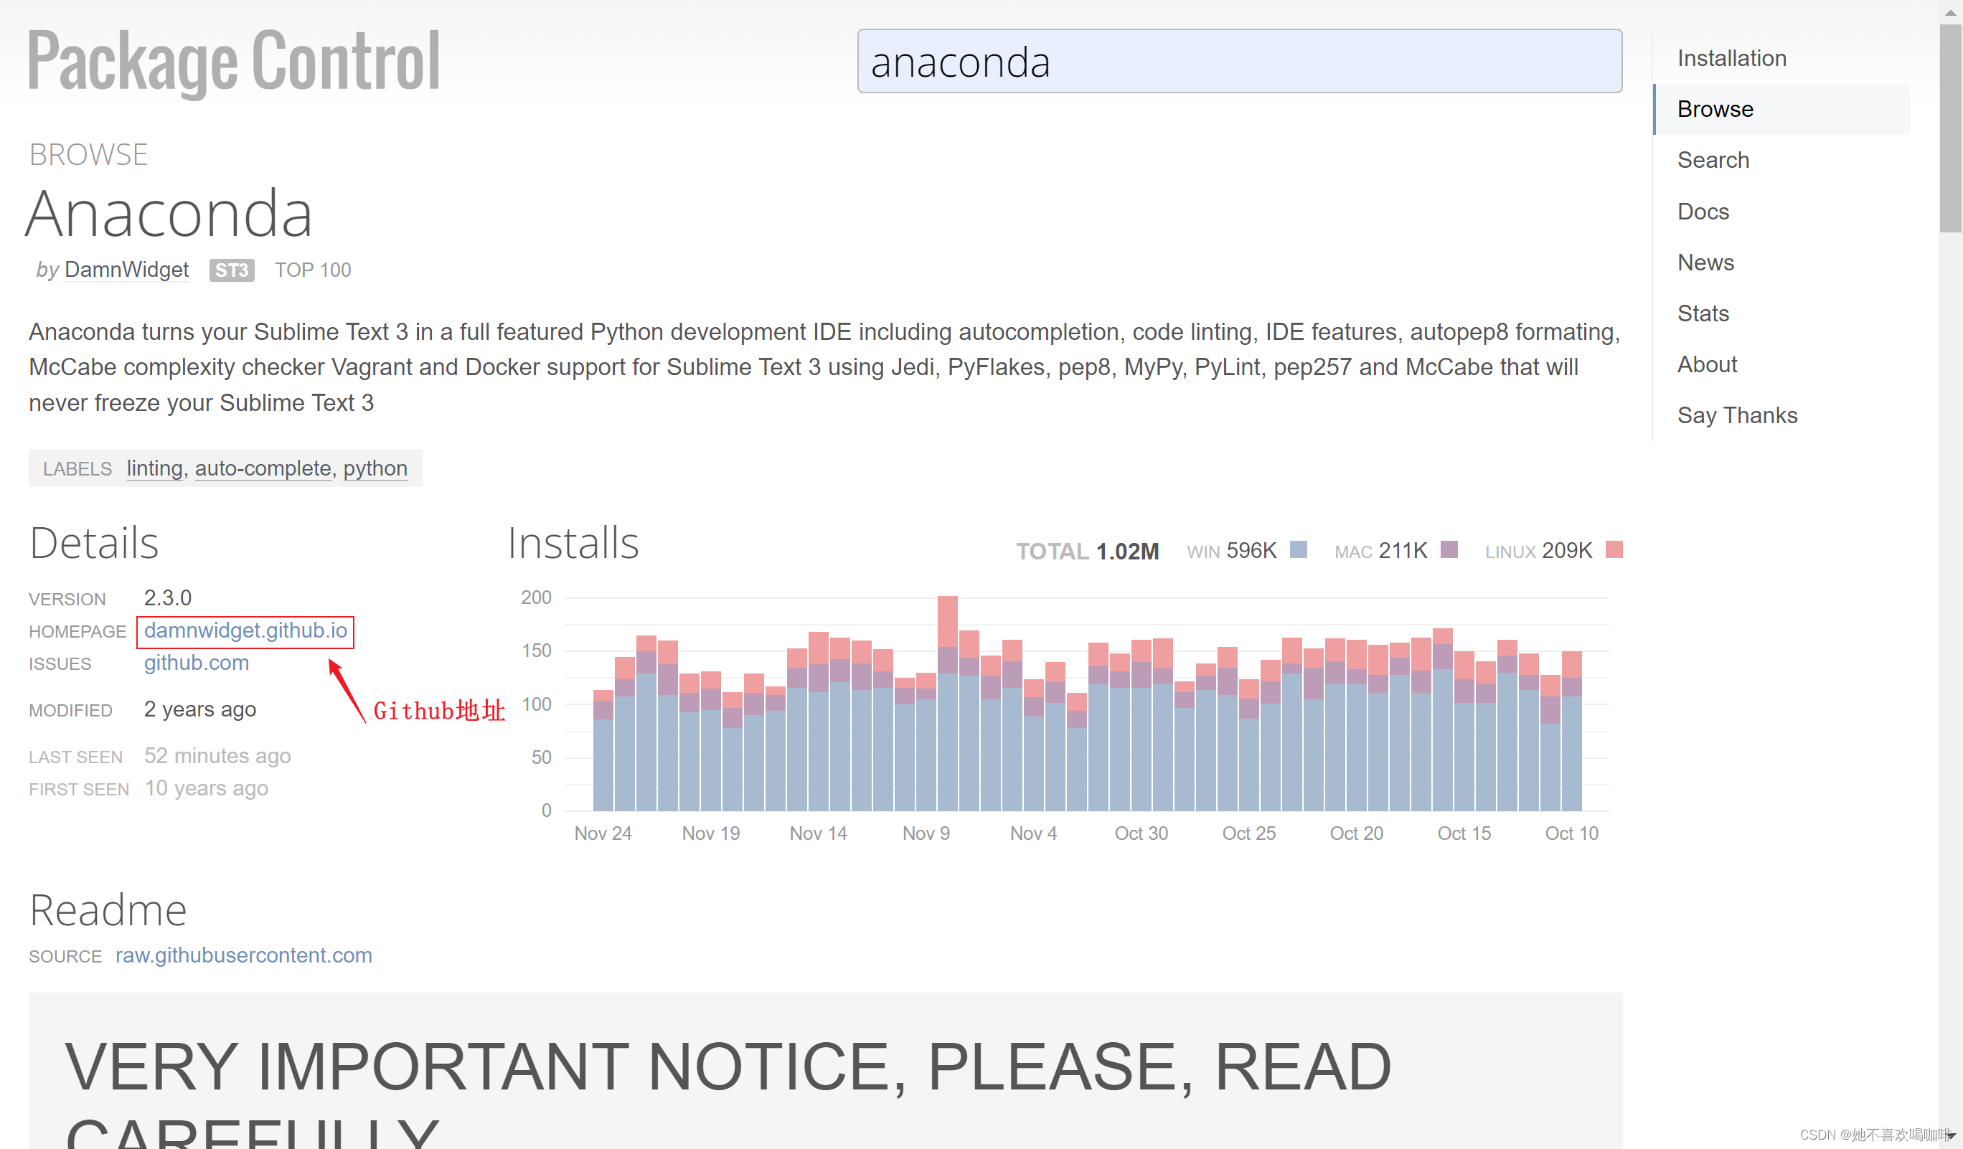Open the Docs sidebar link
Image resolution: width=1963 pixels, height=1149 pixels.
tap(1702, 212)
